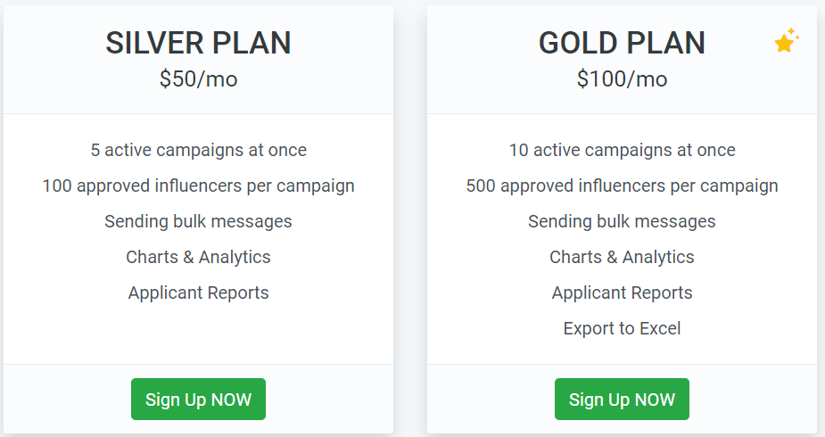
Task: Click the $50/mo price text
Action: tap(198, 78)
